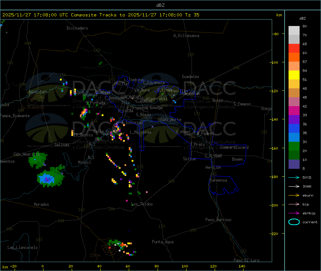Pick the magenta swatch in the dBZ scale

pyautogui.click(x=294, y=110)
